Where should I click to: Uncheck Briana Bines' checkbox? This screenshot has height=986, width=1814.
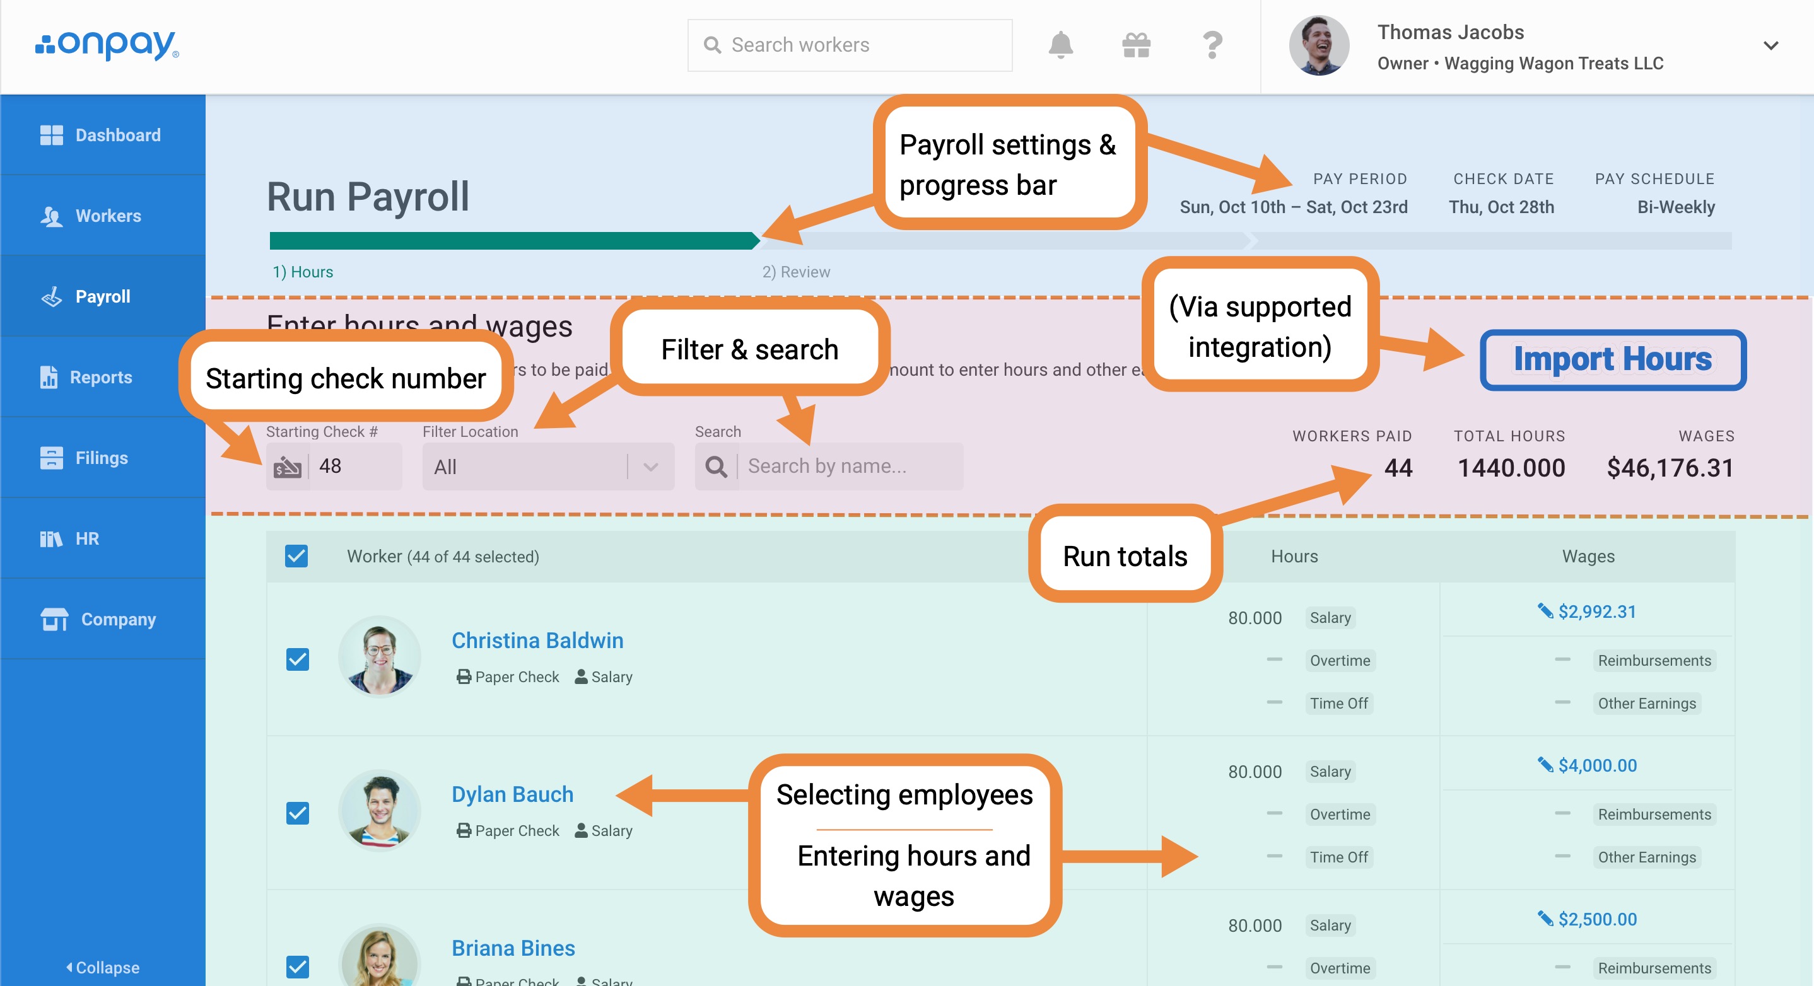[x=298, y=967]
